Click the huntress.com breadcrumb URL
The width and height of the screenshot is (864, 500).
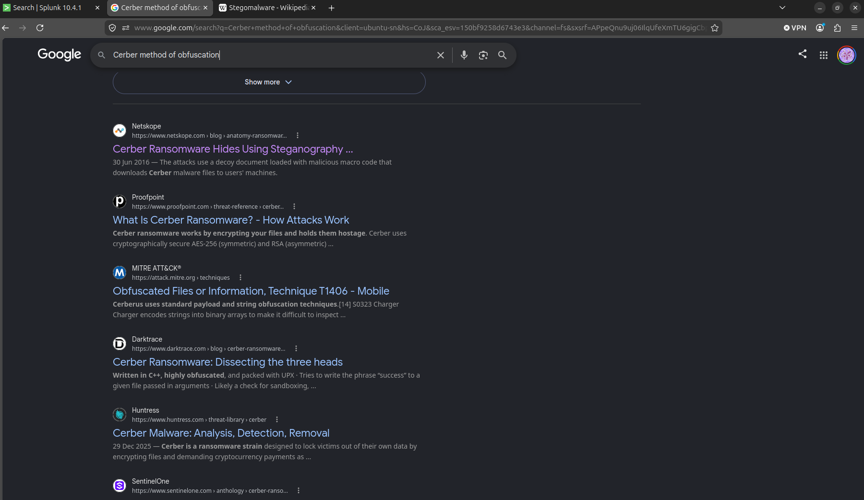click(x=199, y=420)
